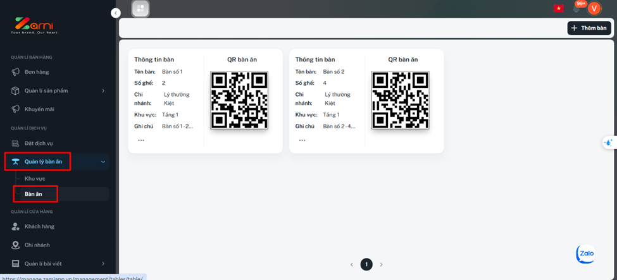Select Bàn ăn submenu item
The height and width of the screenshot is (280, 617).
pyautogui.click(x=34, y=193)
